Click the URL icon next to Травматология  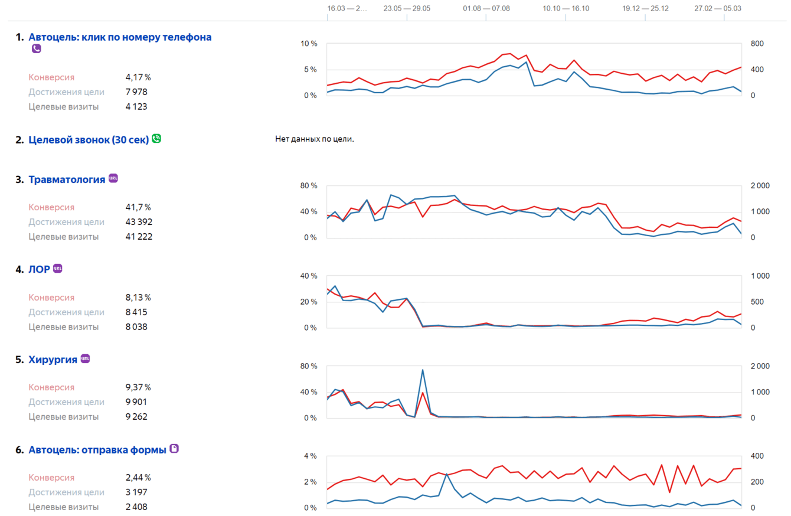[113, 178]
